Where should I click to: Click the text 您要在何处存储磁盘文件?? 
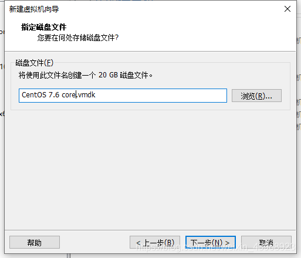[78, 38]
